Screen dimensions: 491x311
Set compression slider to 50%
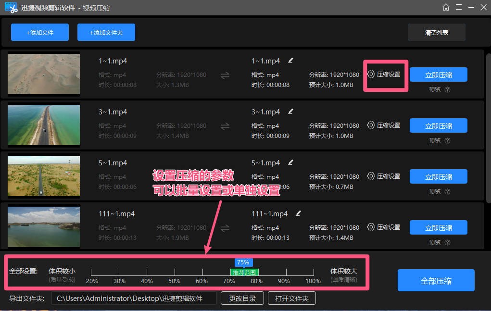pos(175,272)
